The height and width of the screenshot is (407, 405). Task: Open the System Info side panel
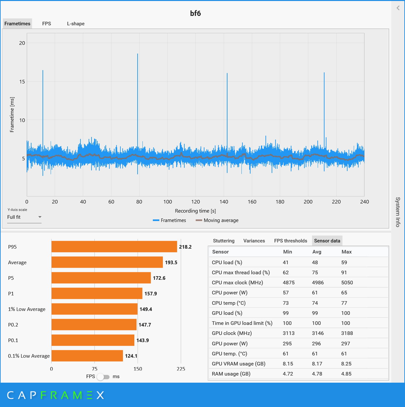(398, 212)
